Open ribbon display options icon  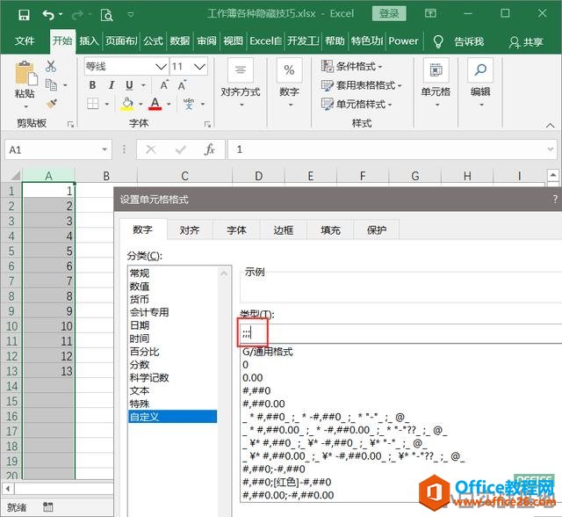(x=430, y=14)
